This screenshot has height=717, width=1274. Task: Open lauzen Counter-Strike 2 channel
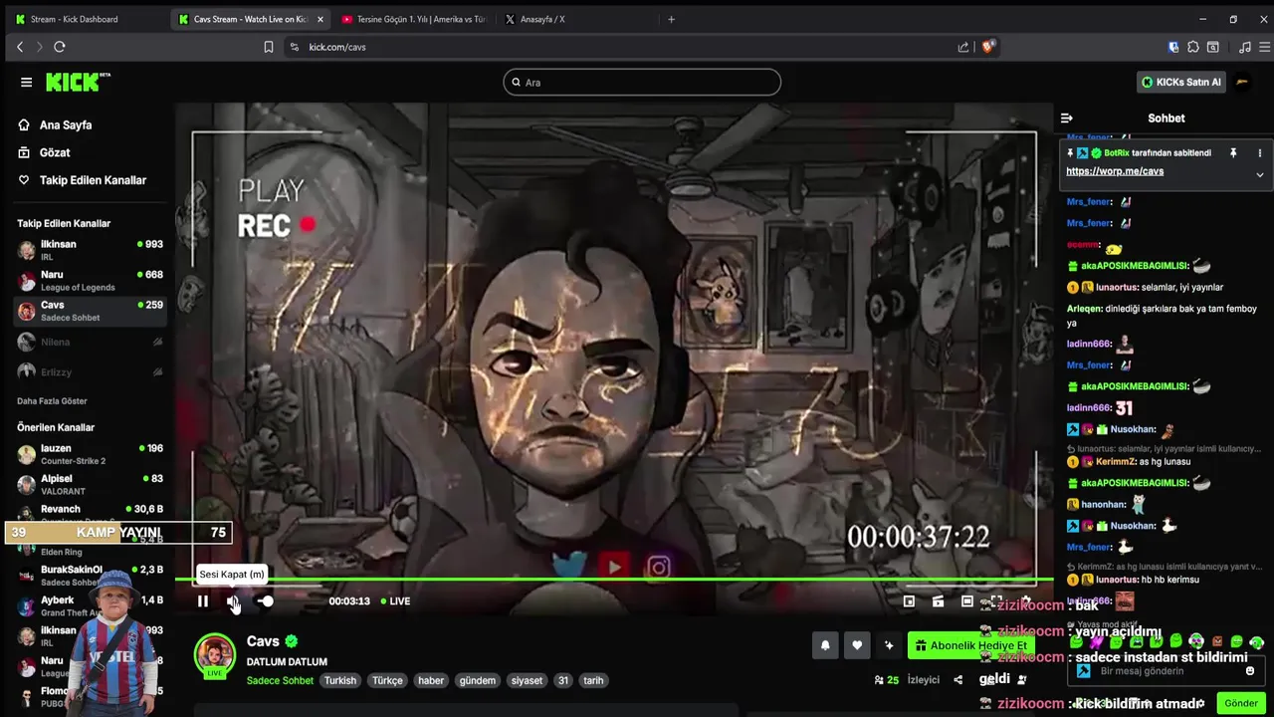[x=90, y=454]
